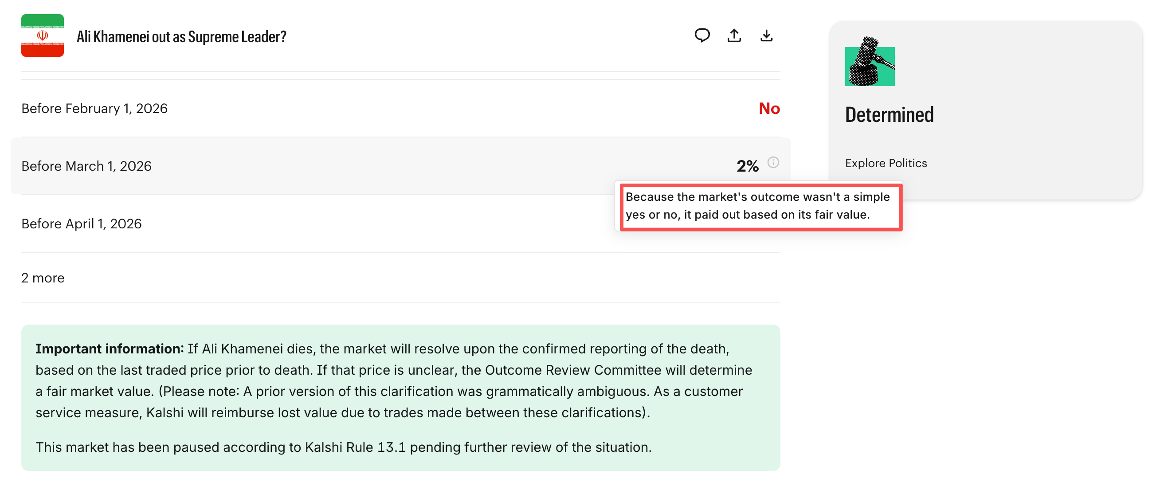Click the market title Ali Khamenei question
1160x486 pixels.
click(x=182, y=36)
